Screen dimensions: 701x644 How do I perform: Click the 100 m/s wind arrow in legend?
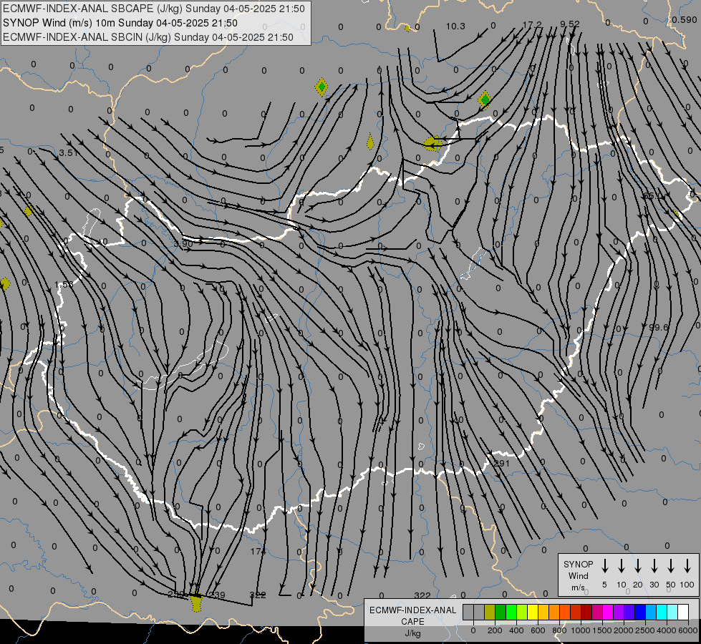coord(687,566)
